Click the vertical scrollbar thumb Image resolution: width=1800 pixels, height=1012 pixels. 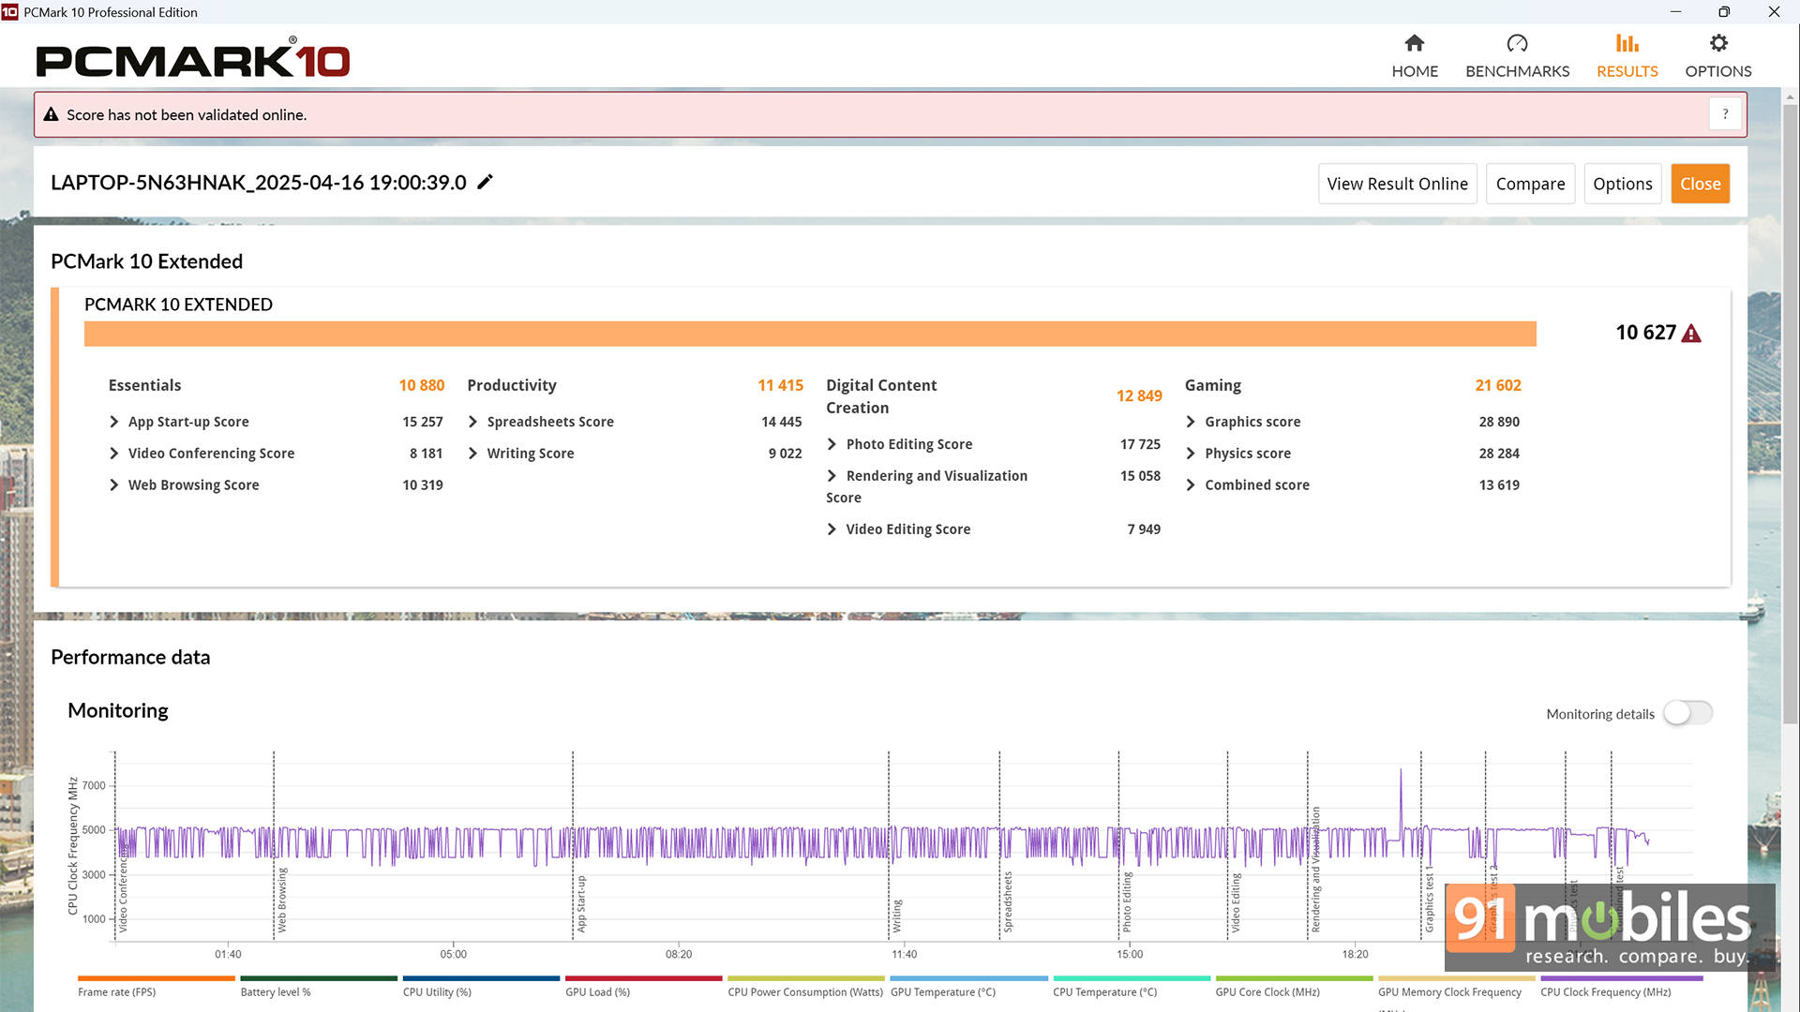pyautogui.click(x=1790, y=412)
